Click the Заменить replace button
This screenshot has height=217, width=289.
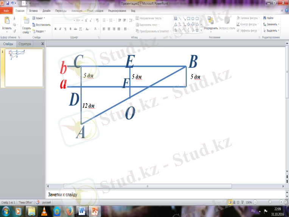[x=271, y=24]
